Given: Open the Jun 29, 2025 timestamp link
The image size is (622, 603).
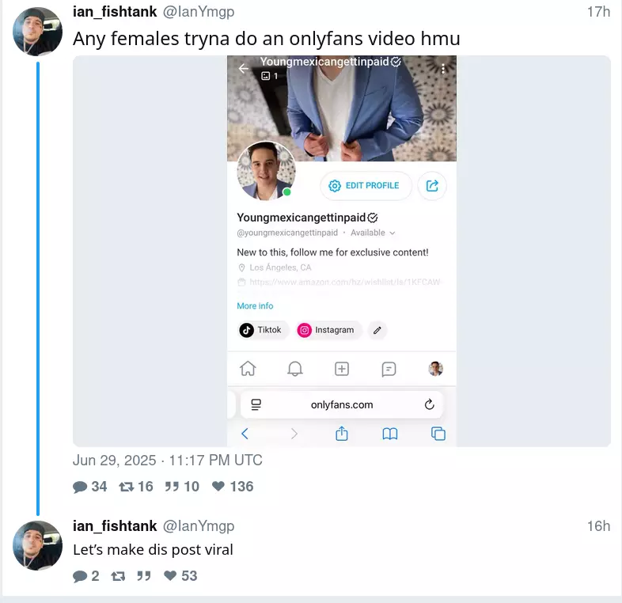Looking at the screenshot, I should coord(168,461).
